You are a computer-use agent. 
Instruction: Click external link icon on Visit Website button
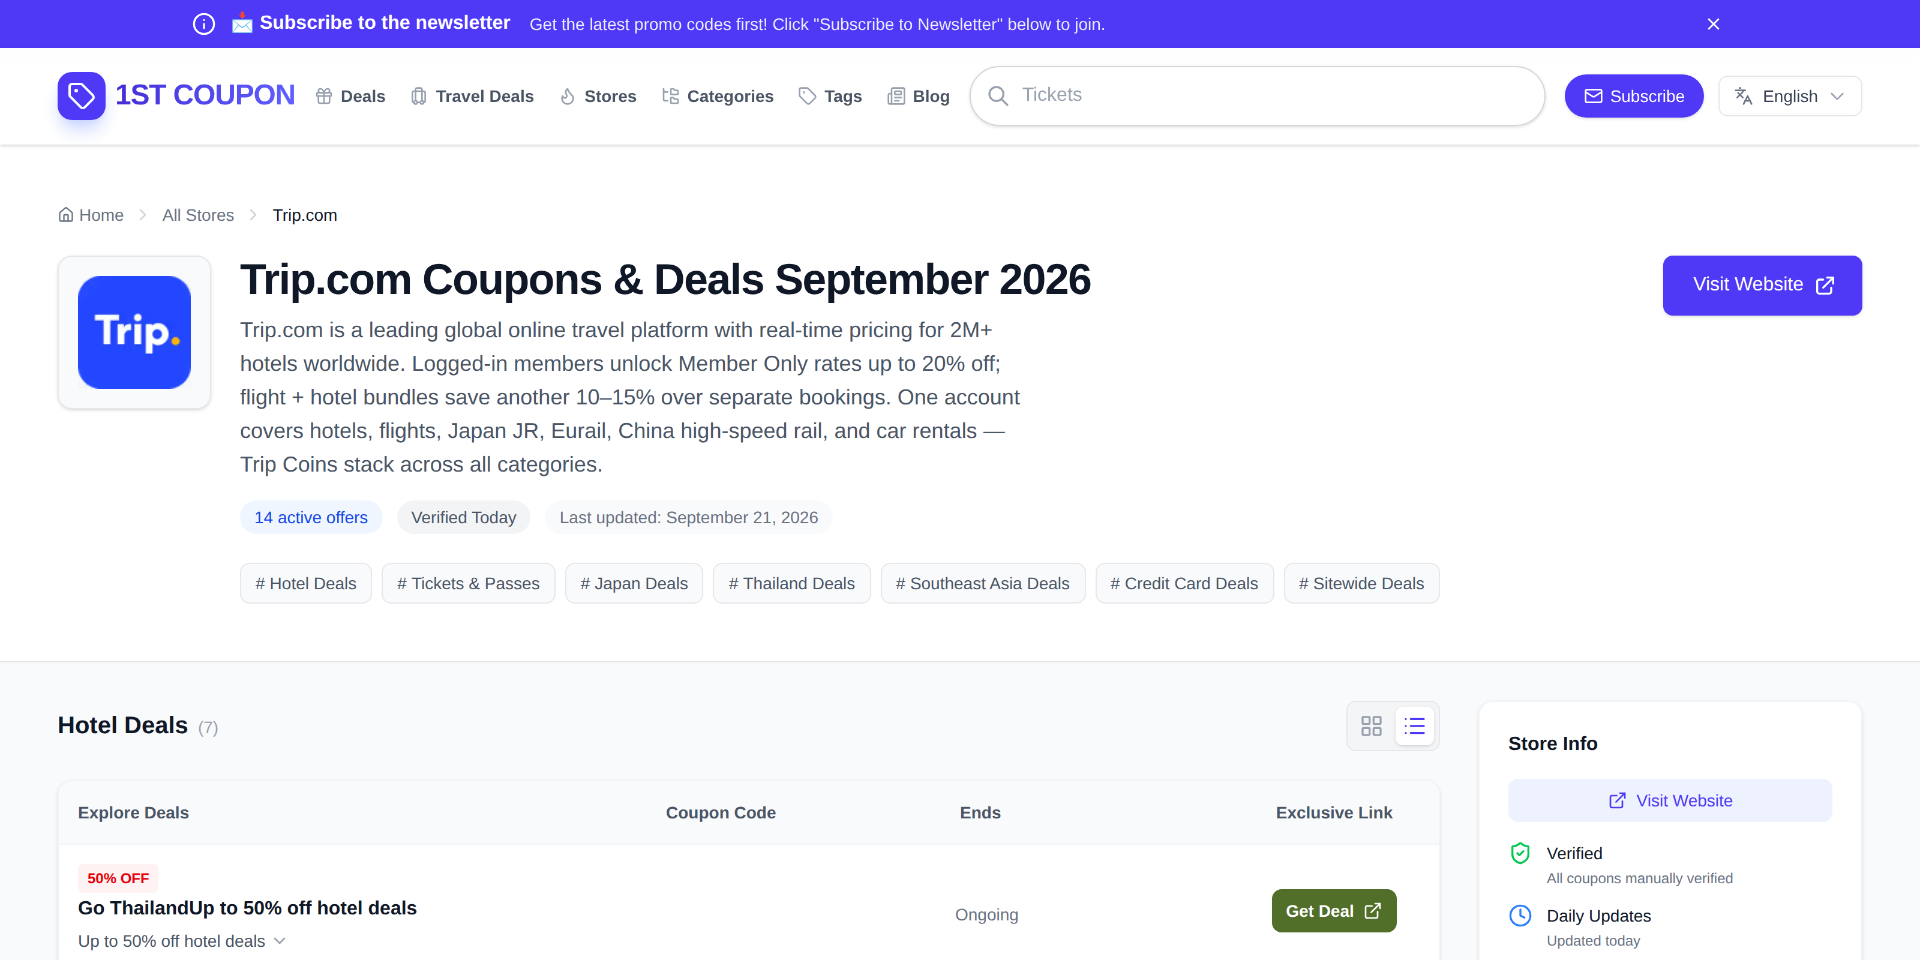click(1825, 286)
